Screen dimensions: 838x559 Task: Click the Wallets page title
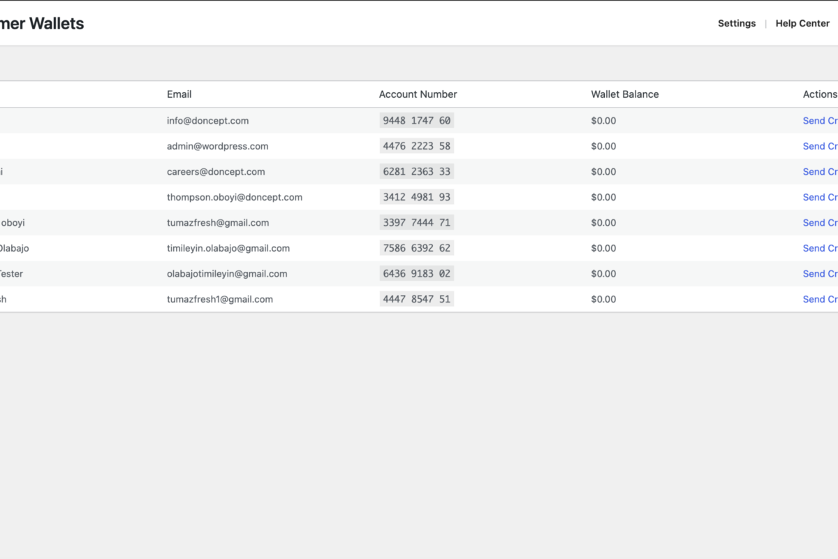[42, 23]
